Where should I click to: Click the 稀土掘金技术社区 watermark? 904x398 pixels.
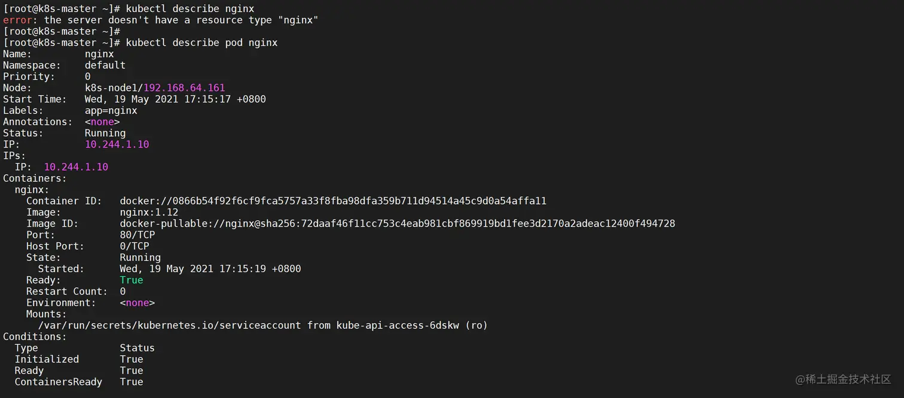[x=843, y=380]
